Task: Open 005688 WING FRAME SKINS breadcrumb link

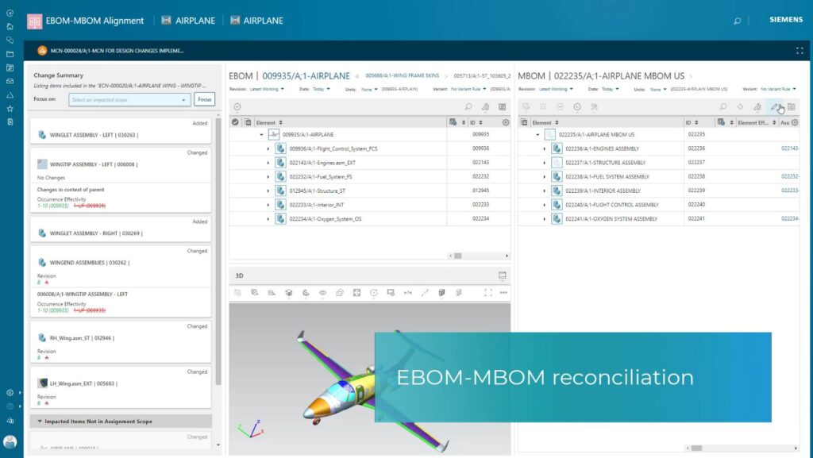Action: point(402,75)
